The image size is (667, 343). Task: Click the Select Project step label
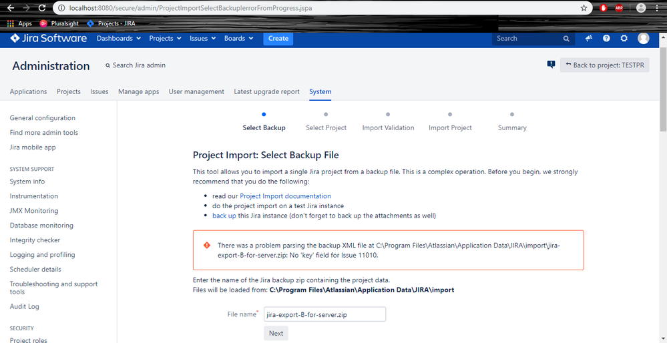pyautogui.click(x=326, y=127)
